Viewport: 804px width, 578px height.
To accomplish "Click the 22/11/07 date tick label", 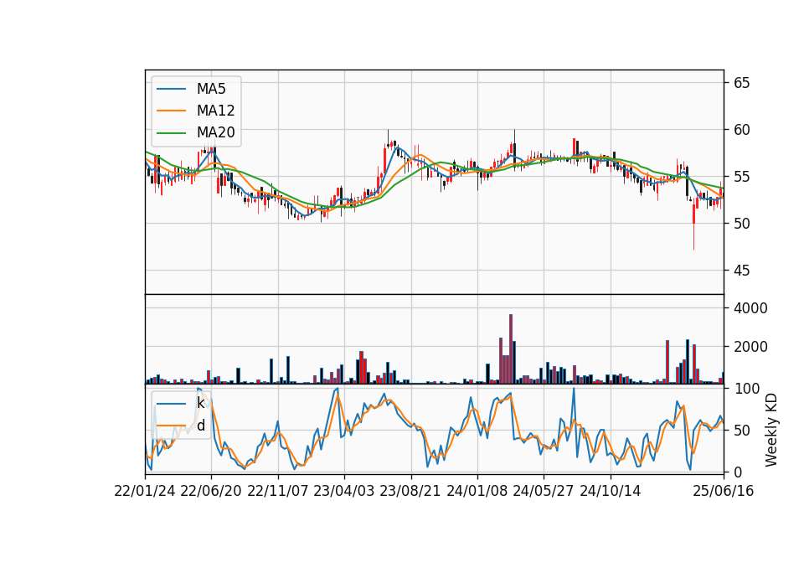I will tap(278, 492).
